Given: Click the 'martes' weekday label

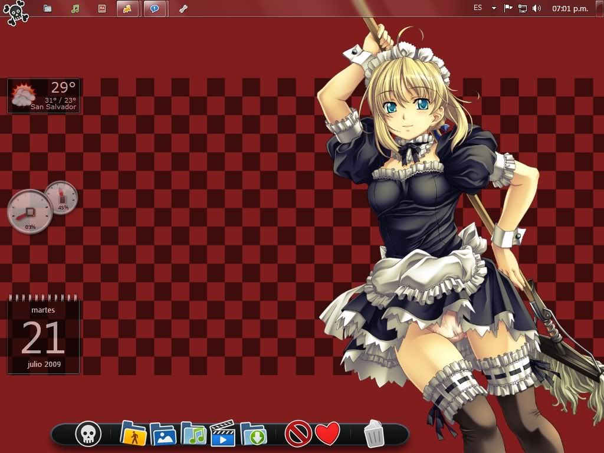Looking at the screenshot, I should pyautogui.click(x=43, y=310).
